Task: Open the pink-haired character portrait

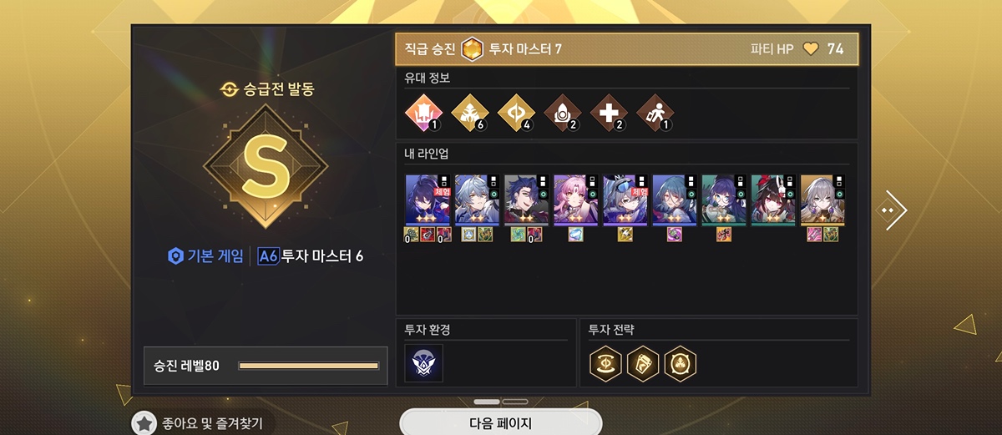Action: tap(576, 200)
